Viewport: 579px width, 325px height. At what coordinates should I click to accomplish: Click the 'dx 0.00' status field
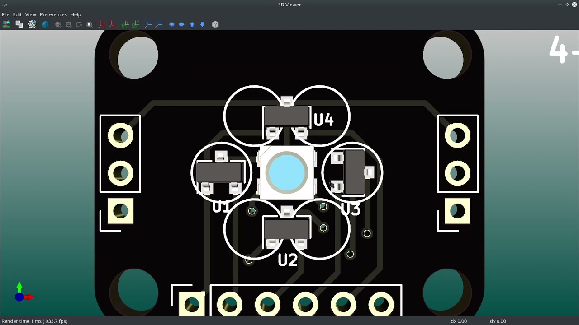[x=459, y=321]
